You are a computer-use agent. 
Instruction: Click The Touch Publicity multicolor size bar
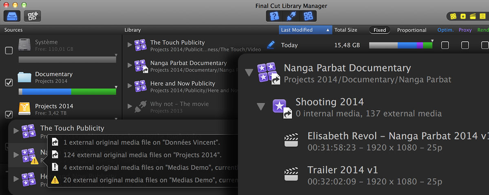pos(401,45)
